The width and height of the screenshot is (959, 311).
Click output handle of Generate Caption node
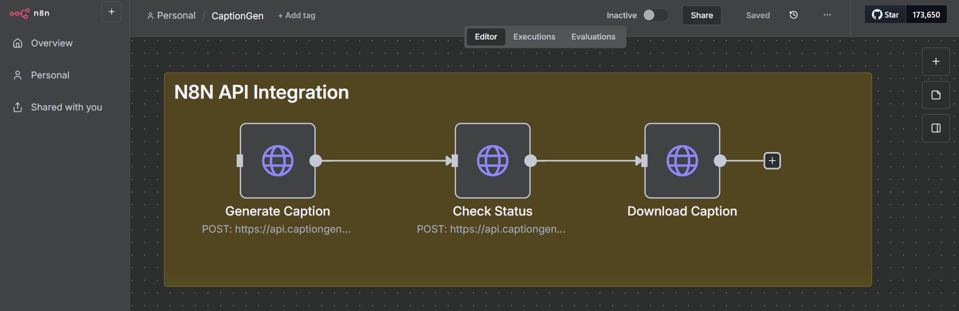click(x=316, y=161)
